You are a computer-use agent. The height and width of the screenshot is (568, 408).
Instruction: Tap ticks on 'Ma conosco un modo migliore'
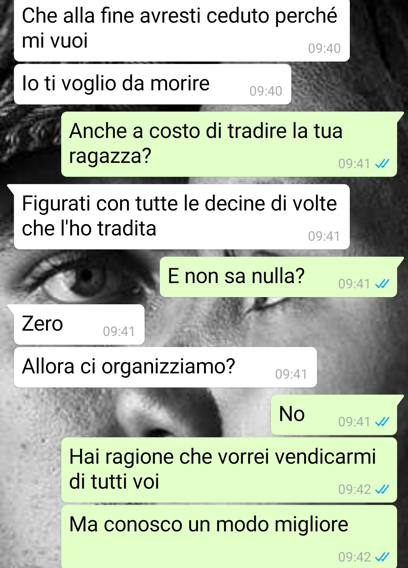click(x=382, y=557)
